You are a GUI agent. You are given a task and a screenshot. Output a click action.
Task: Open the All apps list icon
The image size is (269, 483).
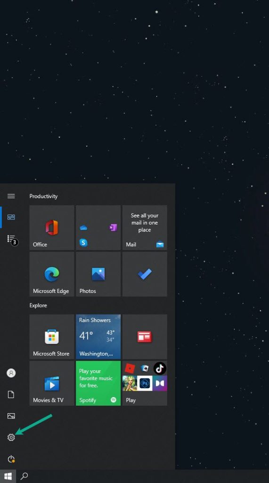point(11,239)
